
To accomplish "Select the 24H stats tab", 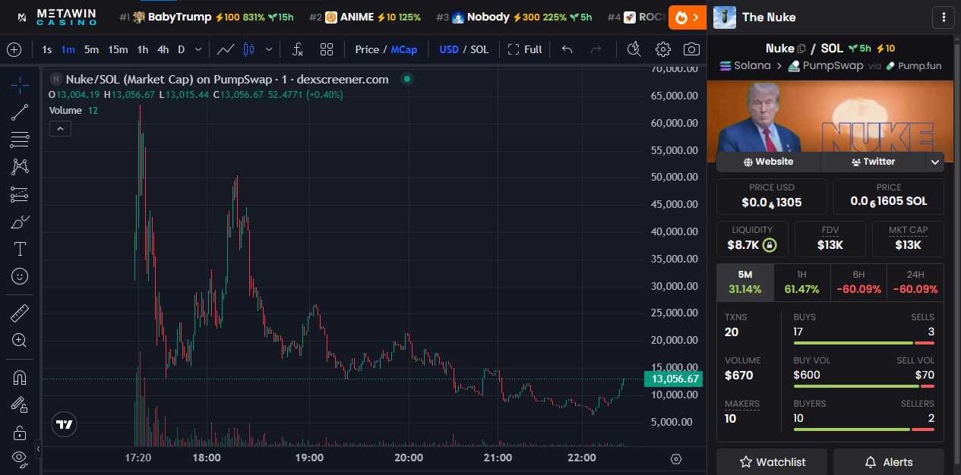I will point(915,282).
